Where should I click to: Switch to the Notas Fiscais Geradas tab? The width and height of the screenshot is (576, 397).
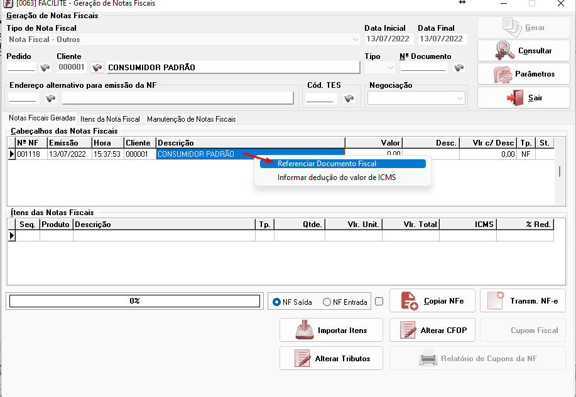42,118
